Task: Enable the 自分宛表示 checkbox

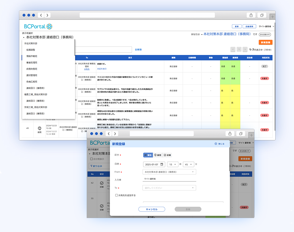Action: pos(91,159)
